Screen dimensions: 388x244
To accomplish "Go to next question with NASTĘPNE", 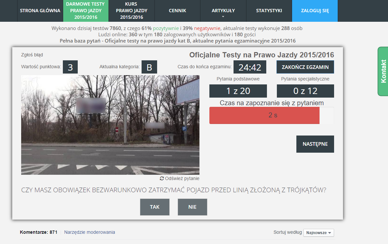I will (315, 144).
